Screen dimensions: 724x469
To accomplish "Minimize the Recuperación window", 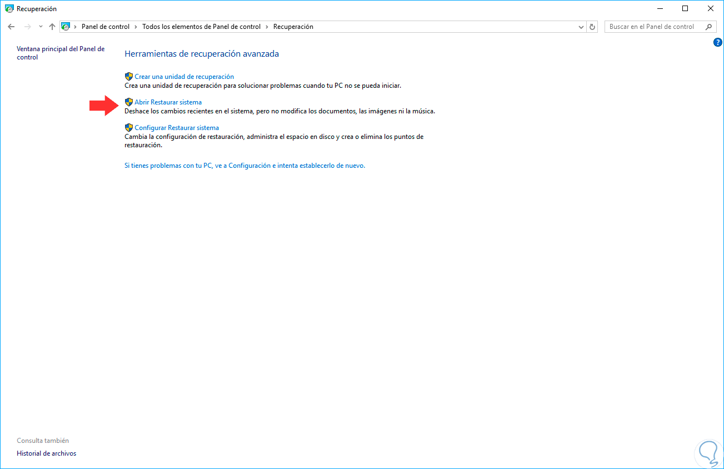I will pyautogui.click(x=660, y=9).
